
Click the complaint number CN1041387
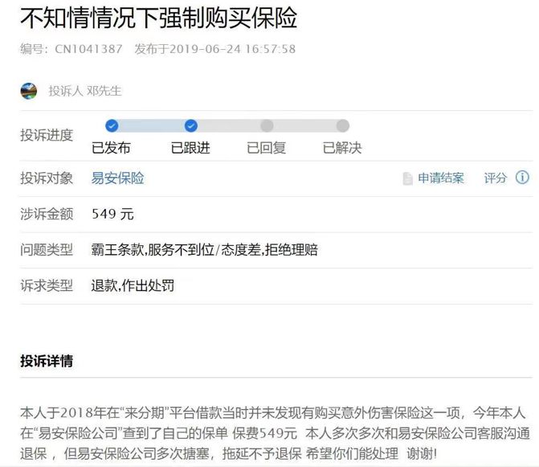pos(88,49)
